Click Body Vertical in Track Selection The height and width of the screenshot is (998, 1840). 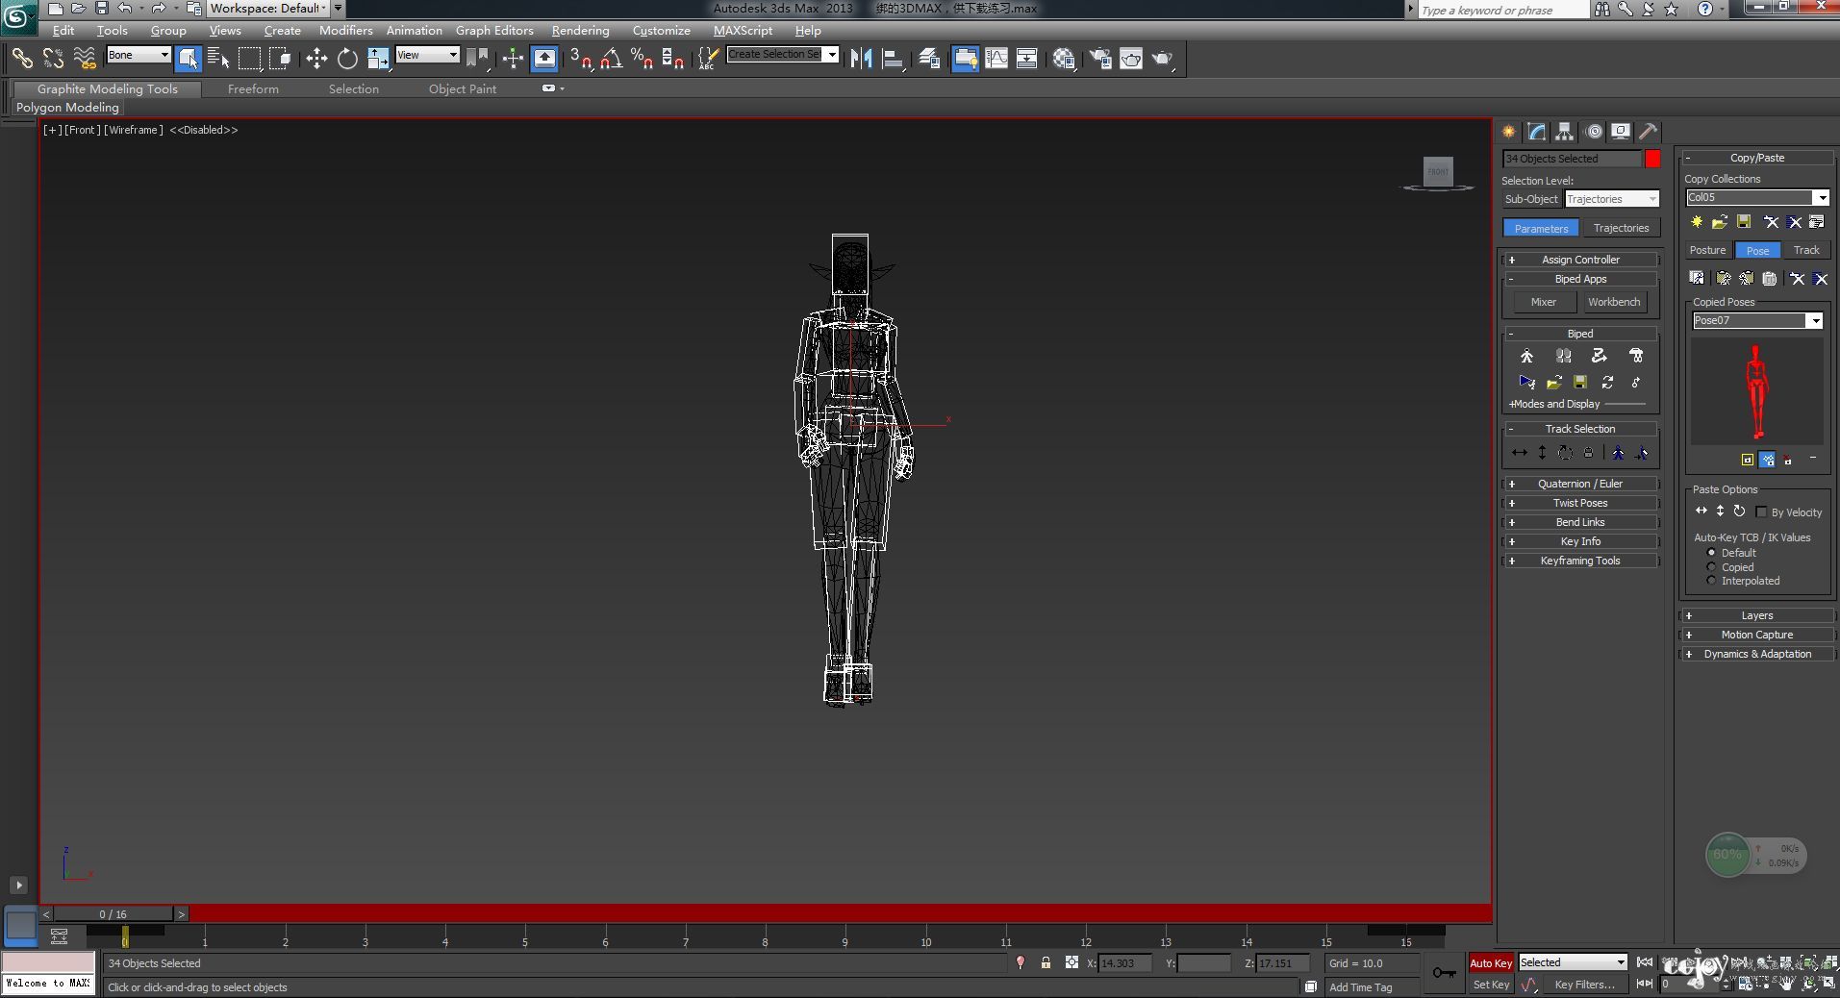1542,452
